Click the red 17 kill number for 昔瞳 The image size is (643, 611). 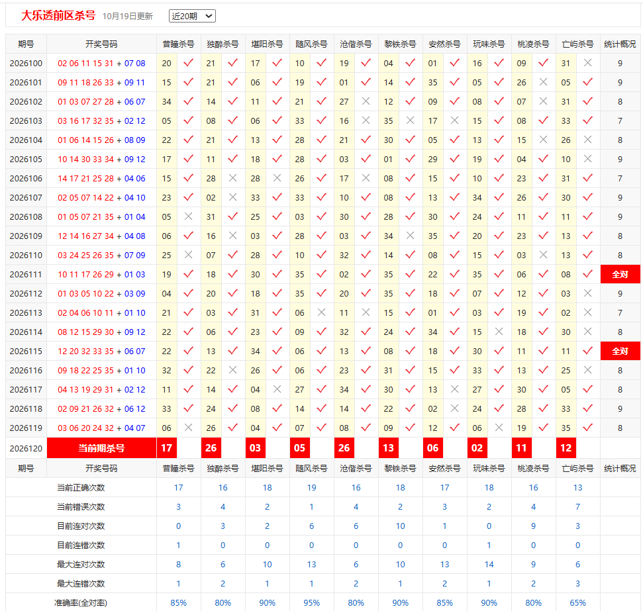pyautogui.click(x=166, y=448)
